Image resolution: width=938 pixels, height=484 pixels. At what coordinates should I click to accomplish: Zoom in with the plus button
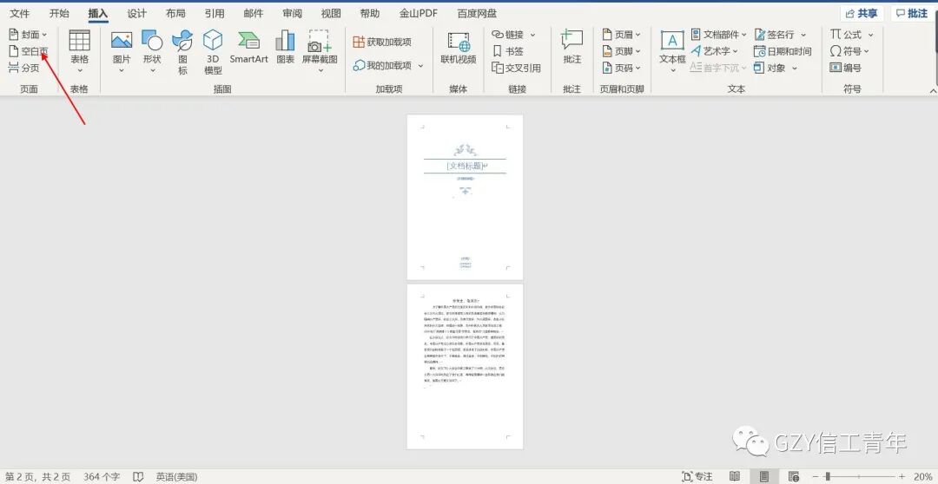point(902,476)
